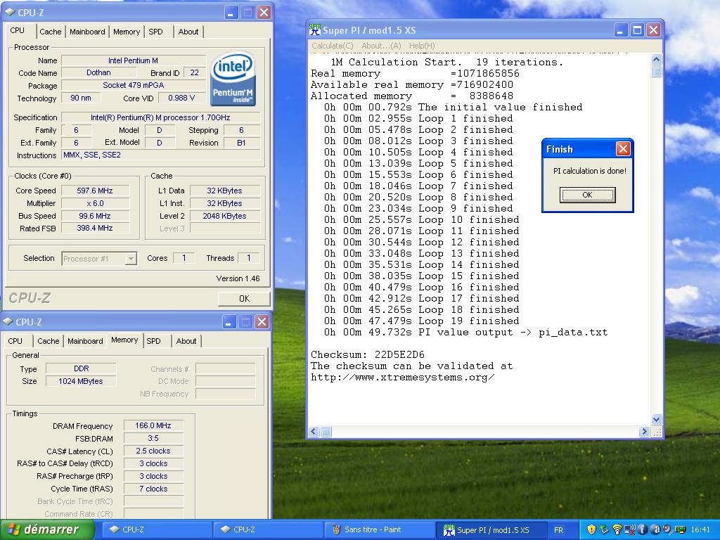Switch to first CPU-Z taskbar button
720x540 pixels.
pos(156,529)
